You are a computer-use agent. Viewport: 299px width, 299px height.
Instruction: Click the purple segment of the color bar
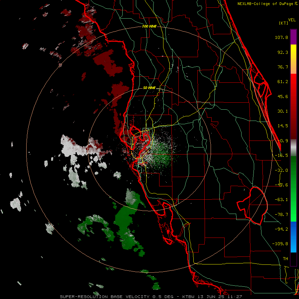coord(293,37)
